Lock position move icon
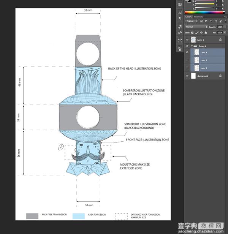 [201, 33]
